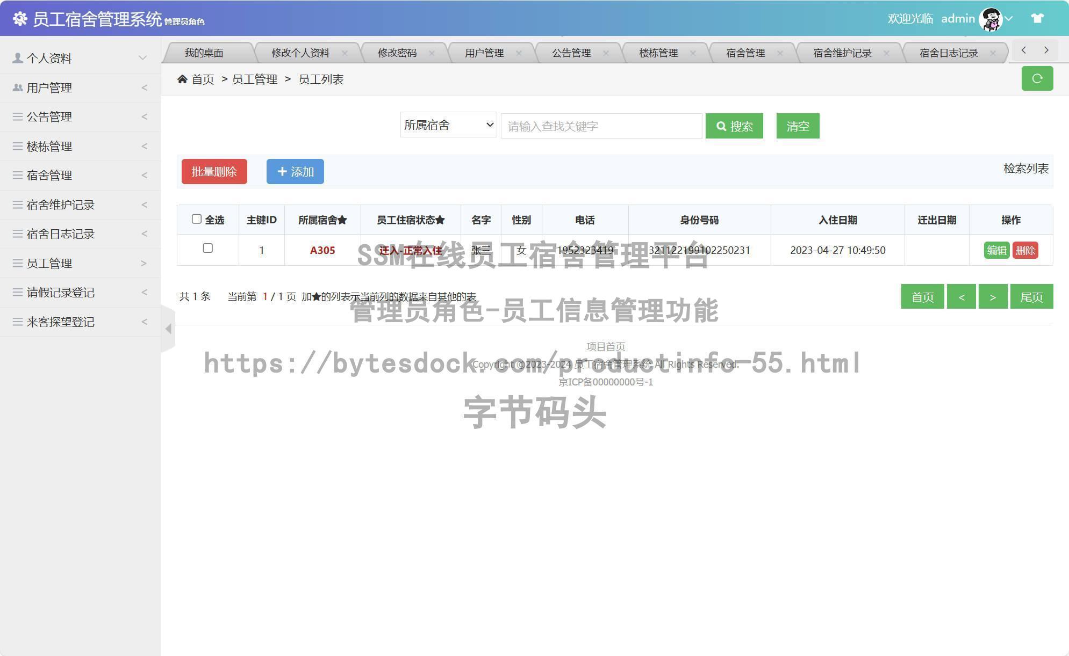
Task: Focus the 请输入查找关键字 search field
Action: coord(601,126)
